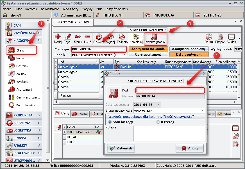The width and height of the screenshot is (245, 169).
Task: Open Stany in the Magazyn sidebar
Action: (21, 50)
